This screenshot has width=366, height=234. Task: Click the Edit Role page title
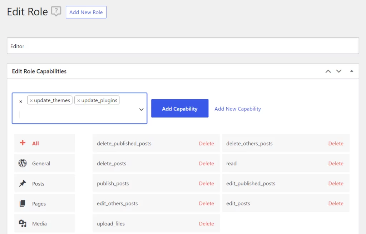click(x=27, y=12)
